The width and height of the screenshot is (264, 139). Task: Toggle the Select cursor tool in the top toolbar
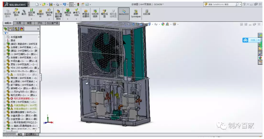71,4
